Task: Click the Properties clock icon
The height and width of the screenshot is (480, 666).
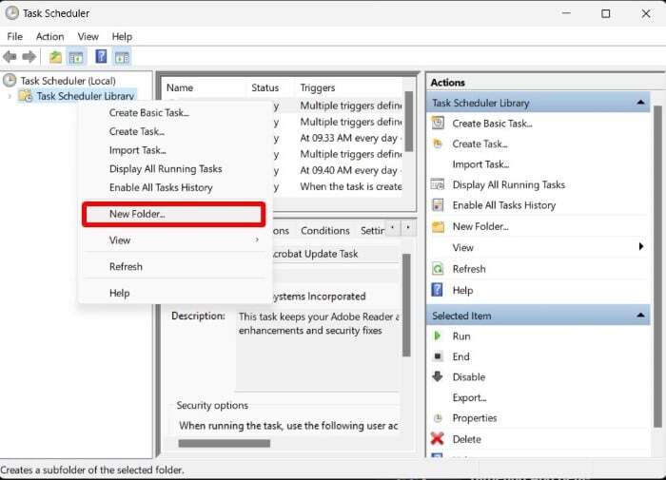Action: [438, 418]
